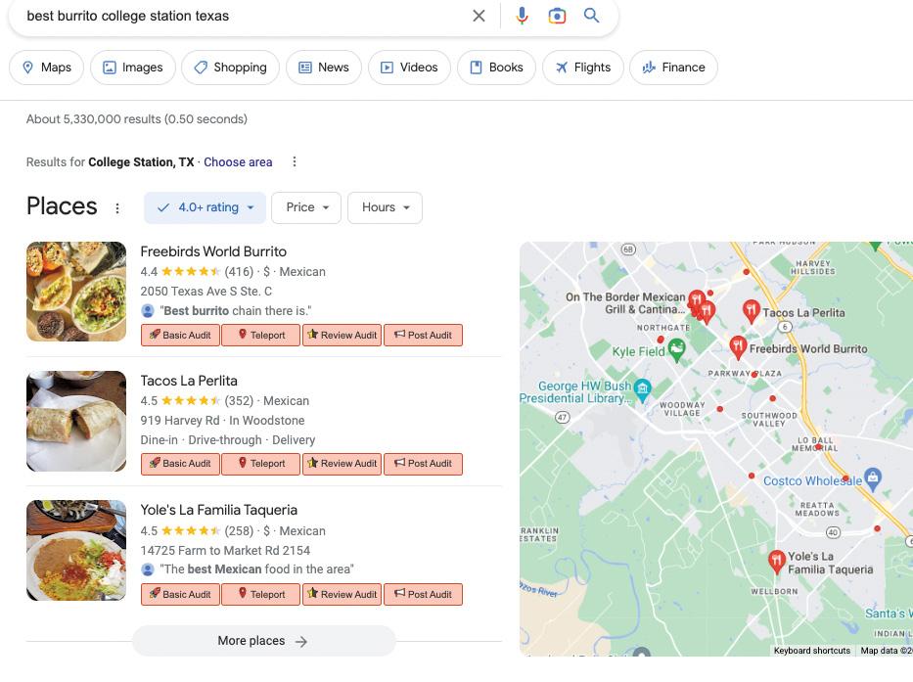Viewport: 913px width, 682px height.
Task: Click the Tacos La Perlita map label
Action: click(803, 313)
